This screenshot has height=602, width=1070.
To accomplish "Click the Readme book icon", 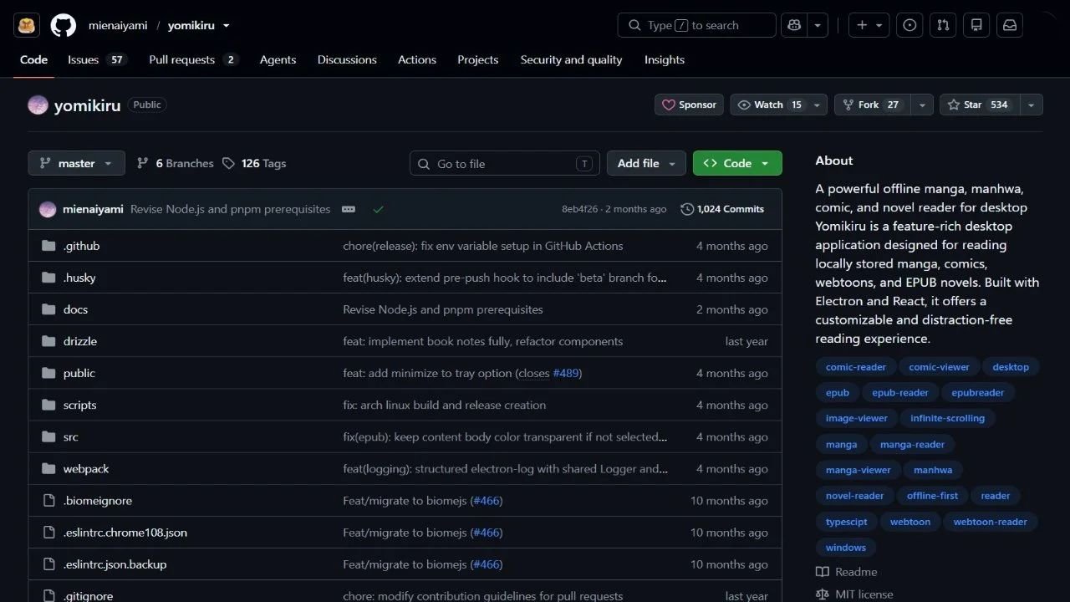I will (823, 572).
